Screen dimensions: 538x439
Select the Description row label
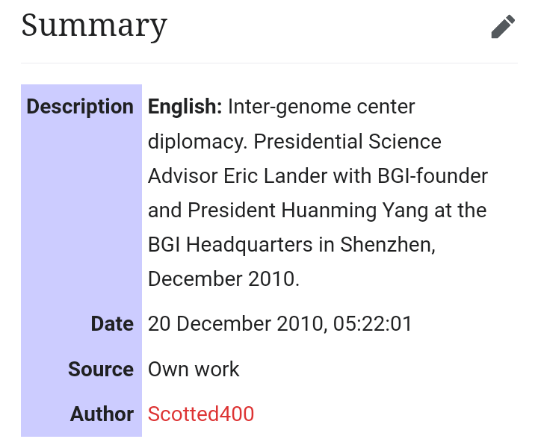pos(80,107)
